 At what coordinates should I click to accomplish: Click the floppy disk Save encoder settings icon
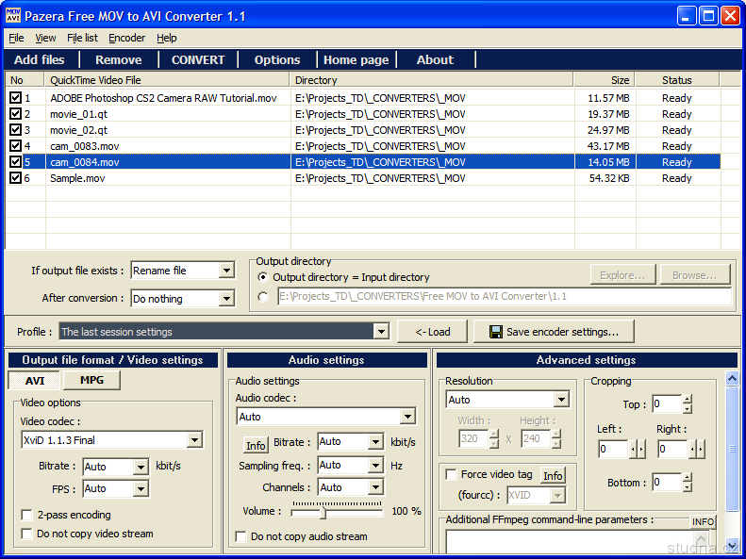click(x=494, y=332)
